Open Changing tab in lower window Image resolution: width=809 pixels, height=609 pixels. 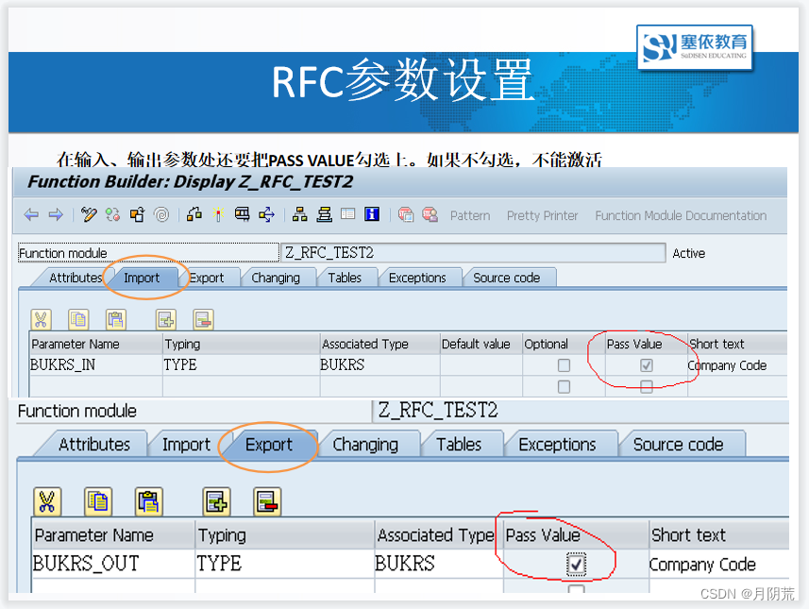click(x=365, y=445)
